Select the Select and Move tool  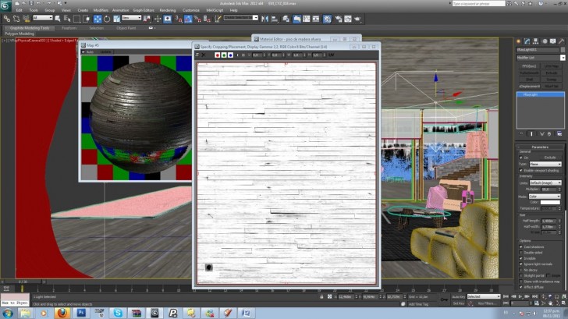tap(98, 19)
